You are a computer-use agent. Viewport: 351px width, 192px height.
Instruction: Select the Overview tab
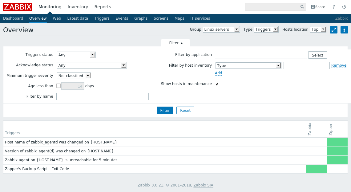click(38, 18)
